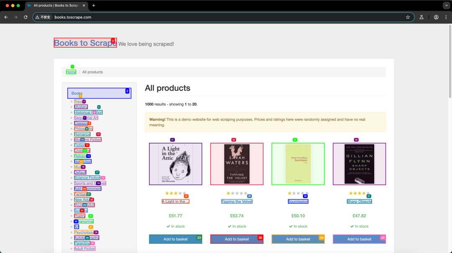Viewport: 452px width, 253px height.
Task: Open the Books to Scrape site title
Action: 85,43
